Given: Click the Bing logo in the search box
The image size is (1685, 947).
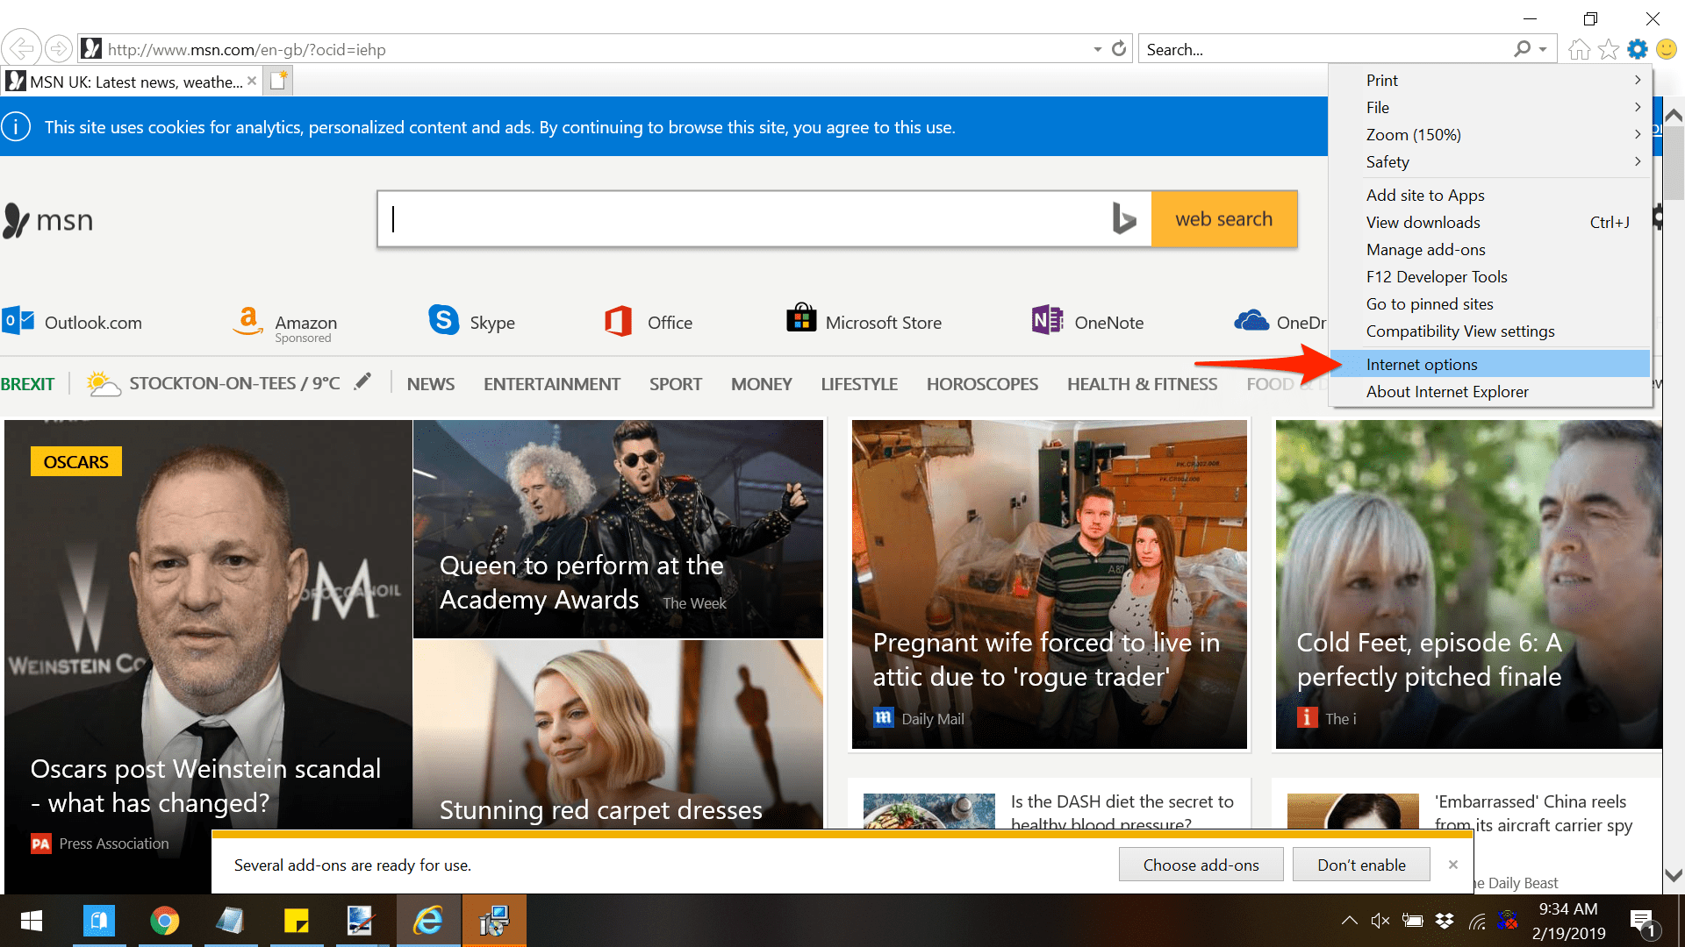Looking at the screenshot, I should [x=1123, y=218].
